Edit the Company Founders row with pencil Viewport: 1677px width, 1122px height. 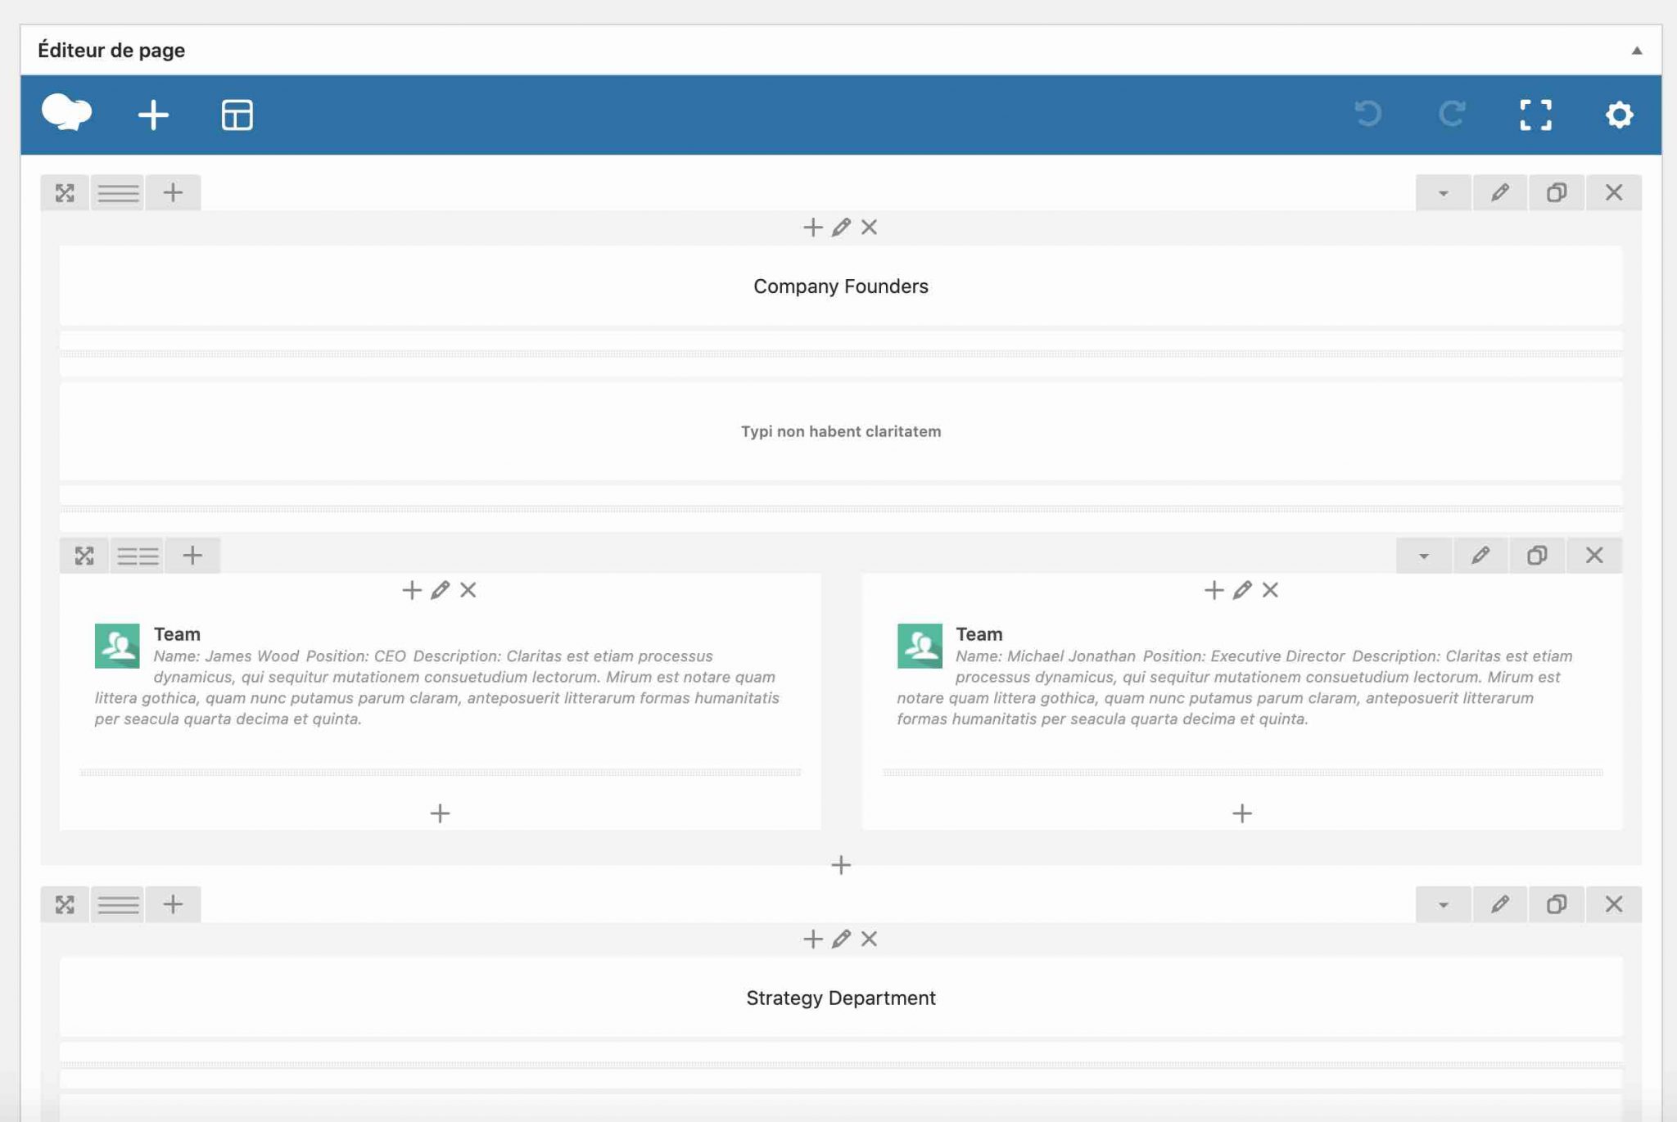[1499, 193]
